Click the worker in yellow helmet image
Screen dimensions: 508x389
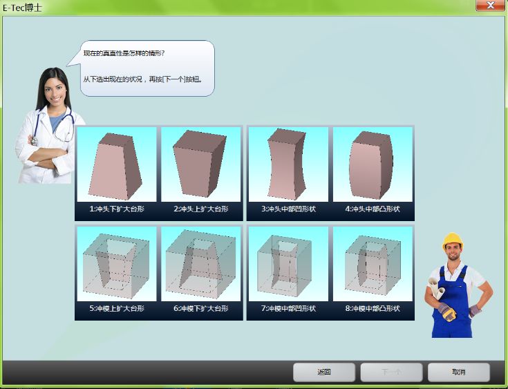[x=458, y=285]
